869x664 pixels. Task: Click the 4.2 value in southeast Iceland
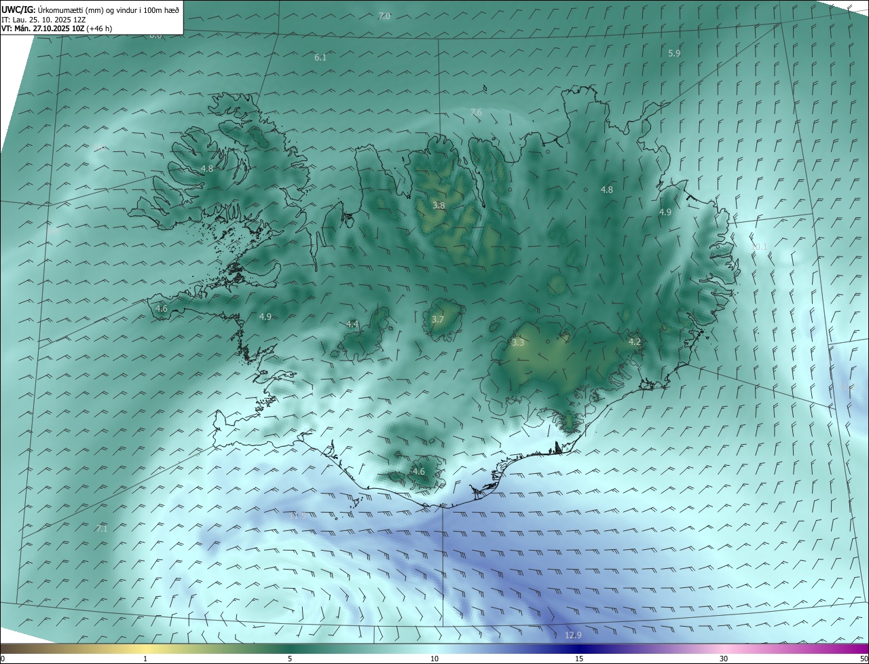tap(635, 342)
